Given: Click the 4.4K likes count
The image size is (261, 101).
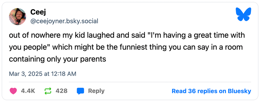Looking at the screenshot, I should (28, 91).
